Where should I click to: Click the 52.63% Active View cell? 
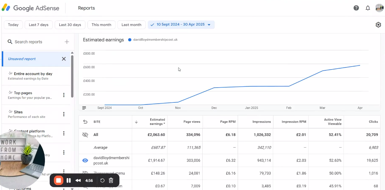[x=335, y=161]
